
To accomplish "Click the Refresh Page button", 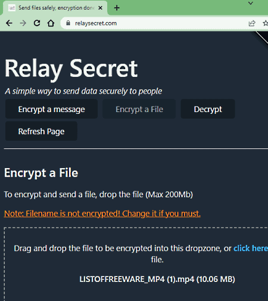I will 41,131.
